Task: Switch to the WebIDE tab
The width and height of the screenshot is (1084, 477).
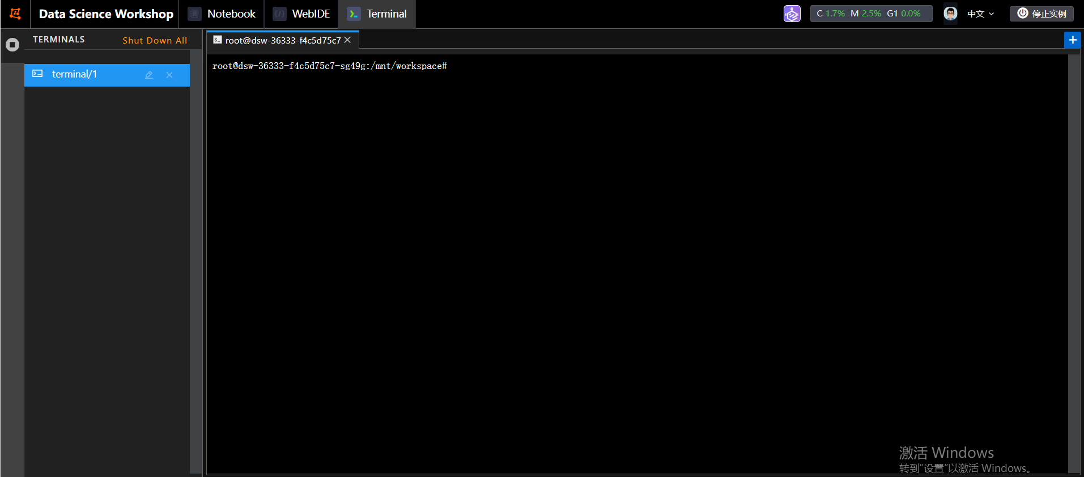Action: click(x=301, y=14)
